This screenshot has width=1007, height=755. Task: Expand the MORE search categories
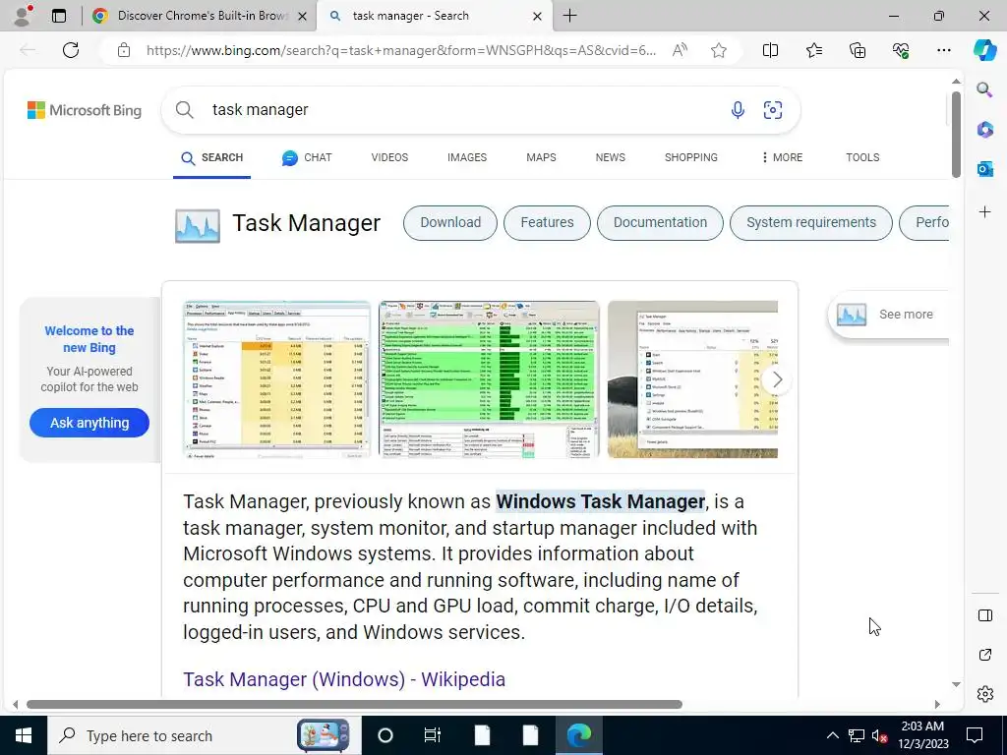782,158
